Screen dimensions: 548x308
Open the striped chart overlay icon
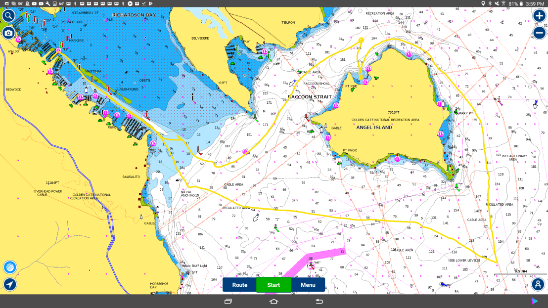click(9, 267)
